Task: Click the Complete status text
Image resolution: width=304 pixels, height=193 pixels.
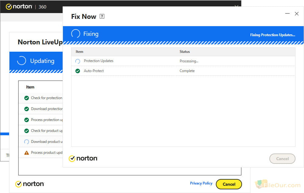Action: click(x=187, y=71)
